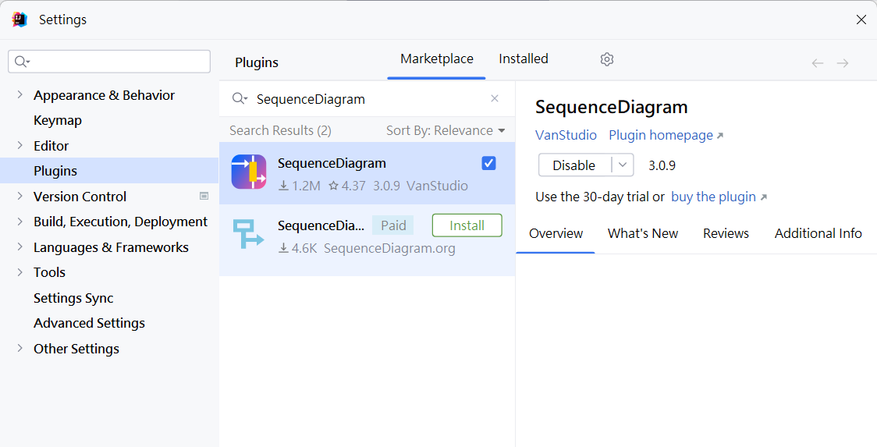The height and width of the screenshot is (447, 877).
Task: Click the SequenceDiagram plugin search field
Action: (x=367, y=99)
